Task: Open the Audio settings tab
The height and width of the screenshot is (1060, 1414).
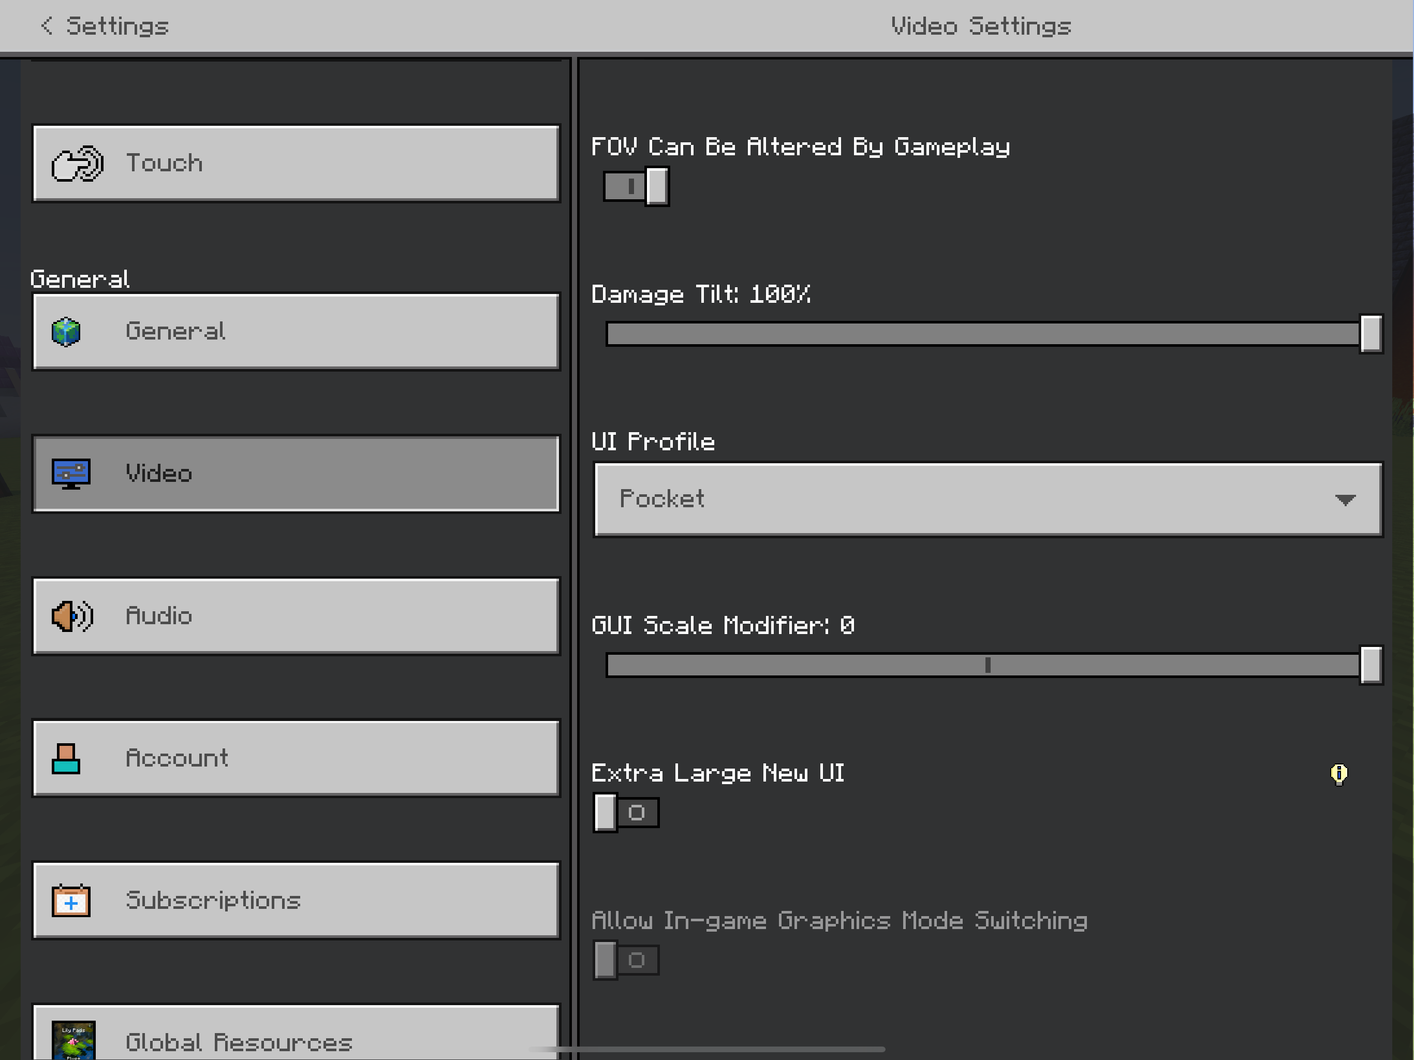Action: 296,616
